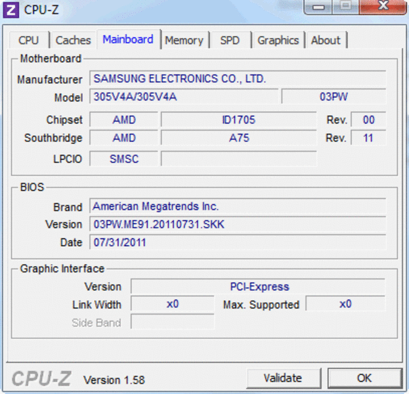Click the empty LPCIO model field

(239, 159)
